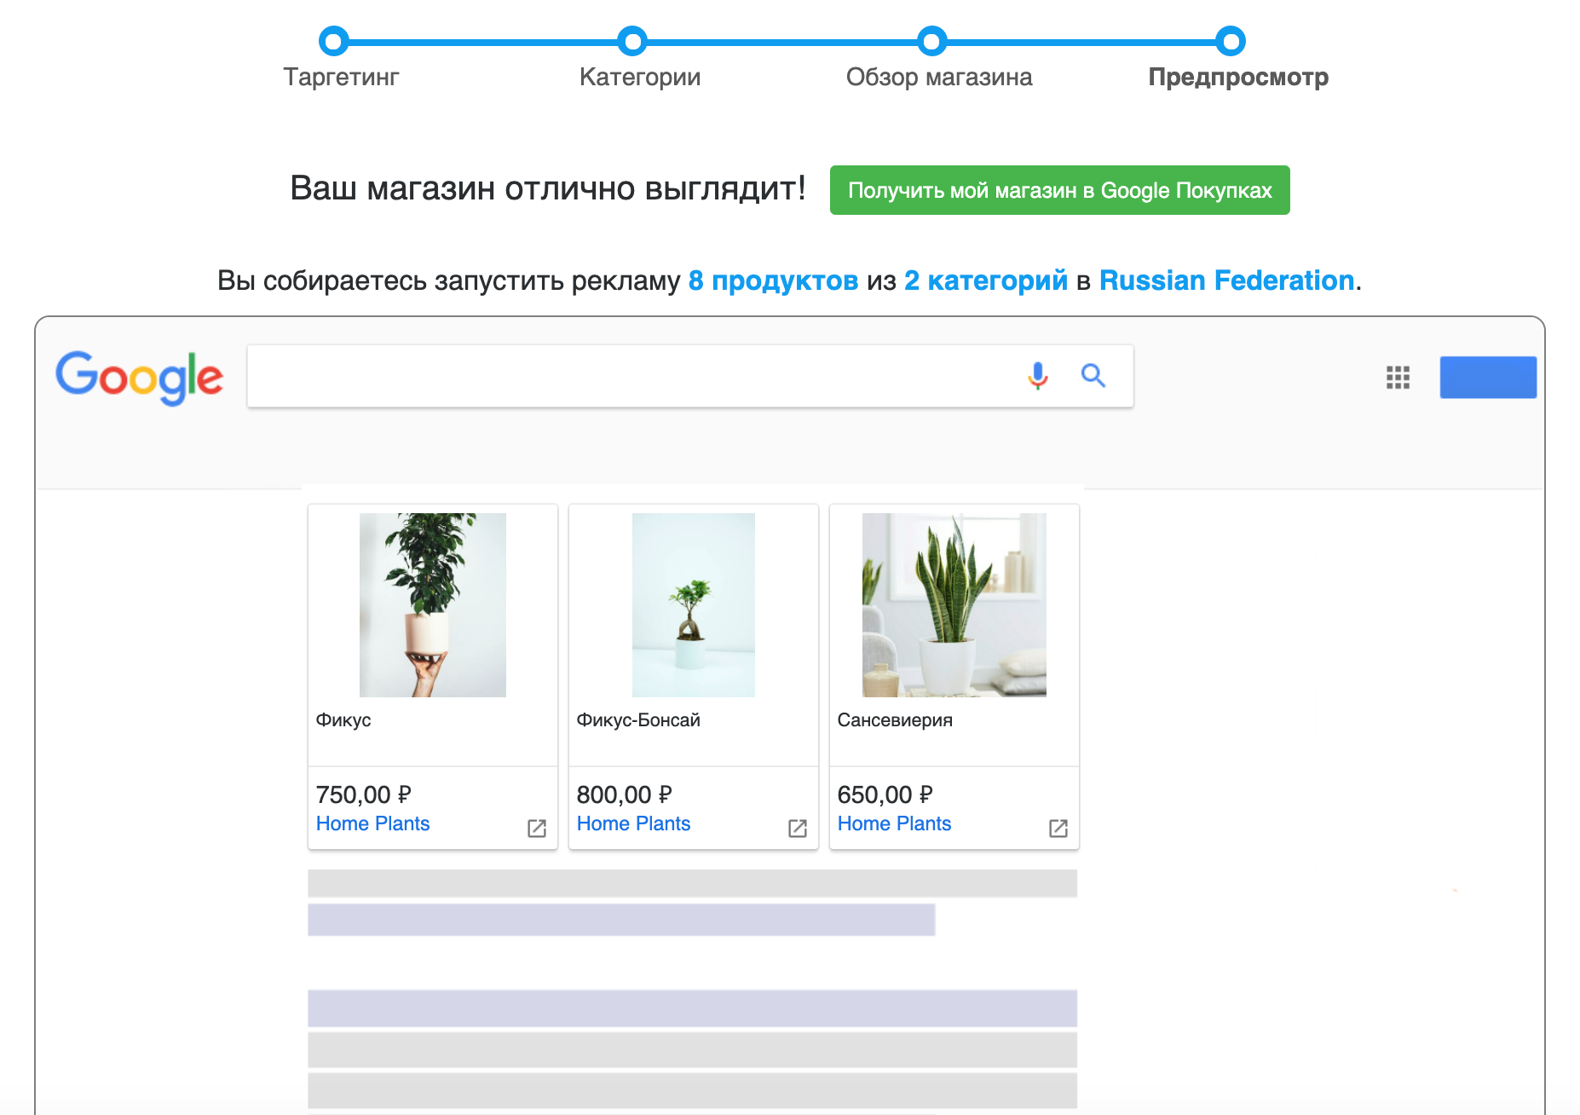Click the Google logo

coord(140,377)
